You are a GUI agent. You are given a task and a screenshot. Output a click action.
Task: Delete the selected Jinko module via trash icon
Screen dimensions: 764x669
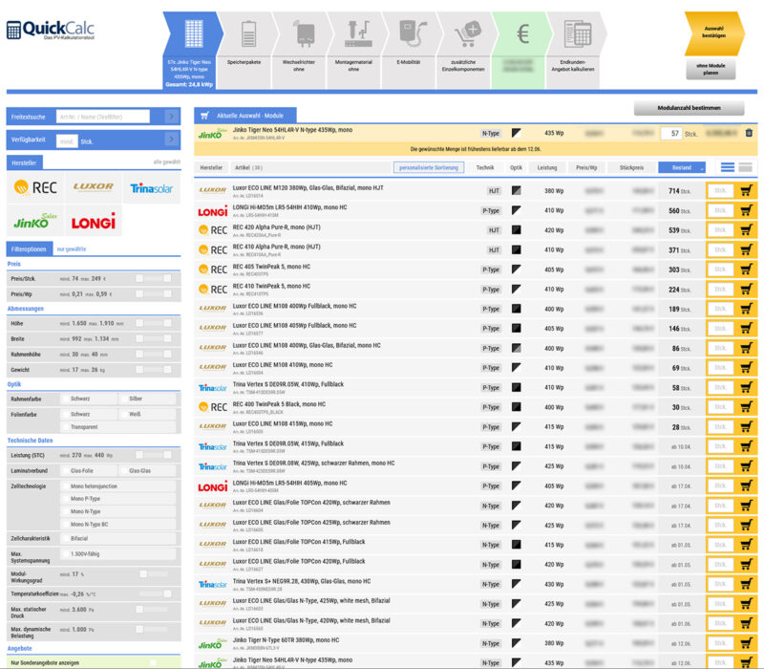[x=749, y=133]
